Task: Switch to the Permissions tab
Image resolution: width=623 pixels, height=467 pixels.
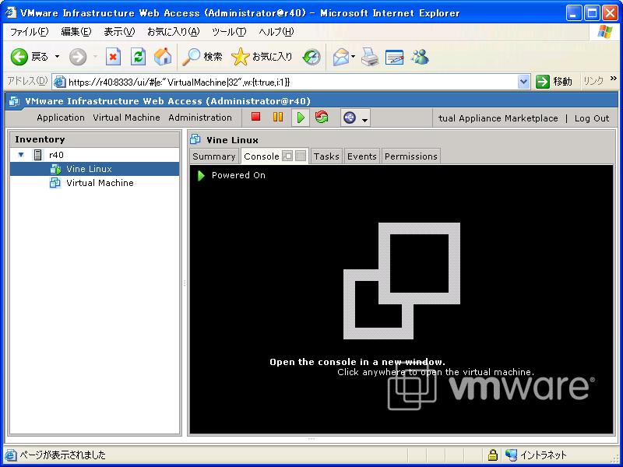Action: (411, 156)
